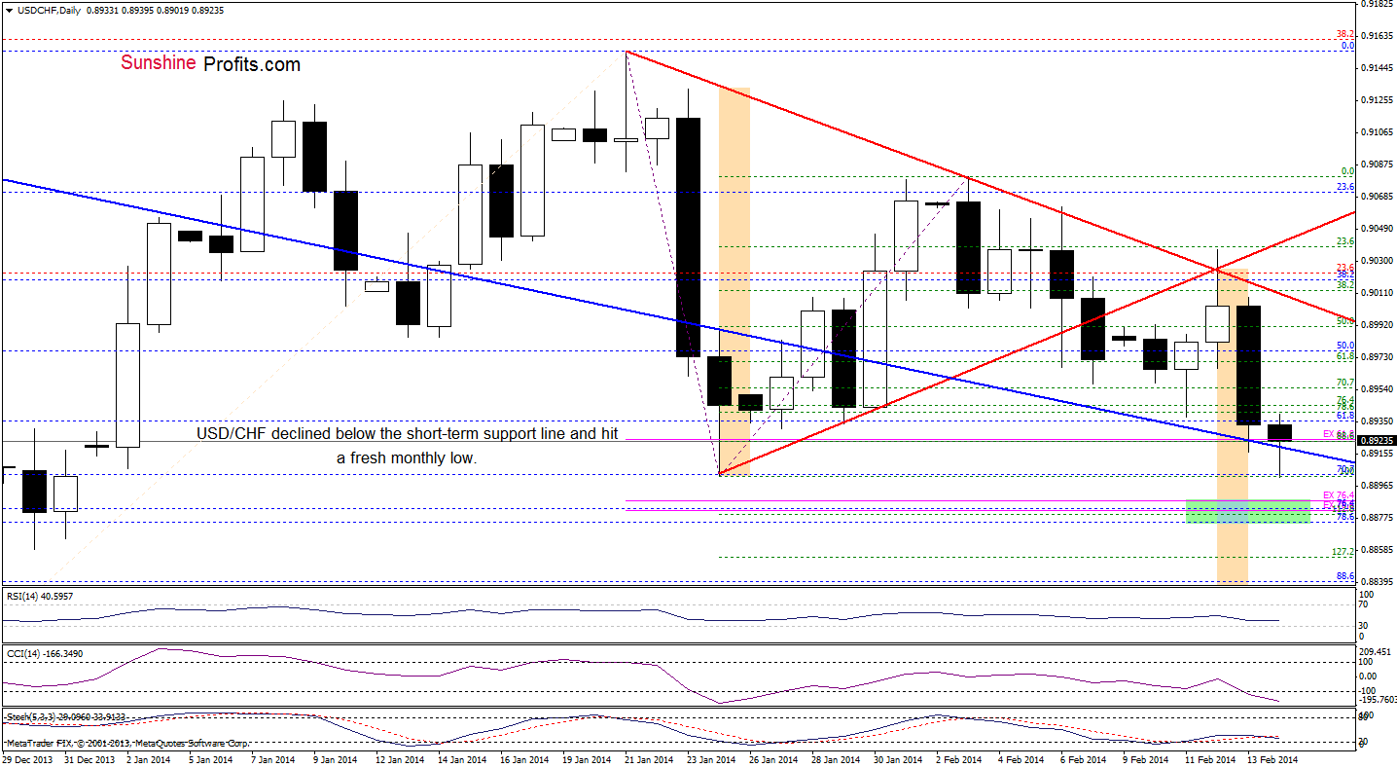
Task: Click the annotation line 'a fresh monthly low.'
Action: pos(408,457)
